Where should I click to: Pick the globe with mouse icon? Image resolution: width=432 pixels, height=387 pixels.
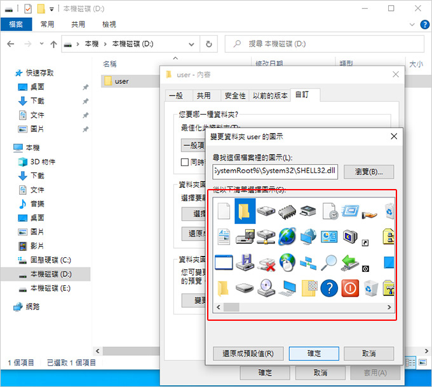click(x=287, y=262)
